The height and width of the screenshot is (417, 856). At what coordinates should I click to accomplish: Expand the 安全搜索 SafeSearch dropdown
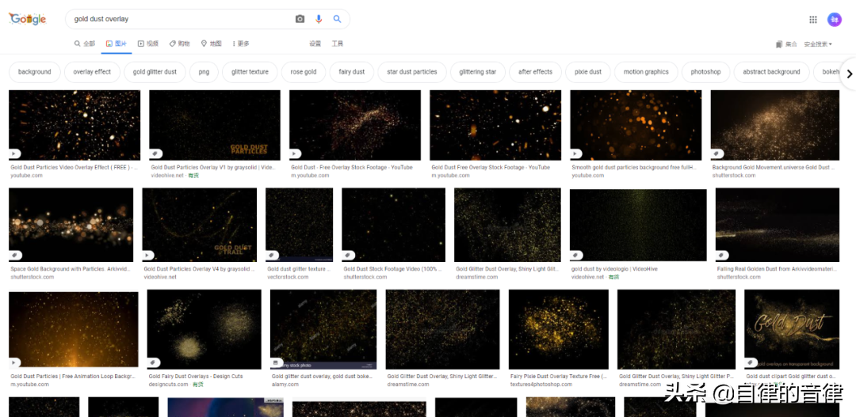click(818, 44)
